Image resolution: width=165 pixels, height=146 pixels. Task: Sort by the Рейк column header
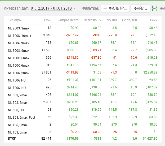(x=154, y=20)
